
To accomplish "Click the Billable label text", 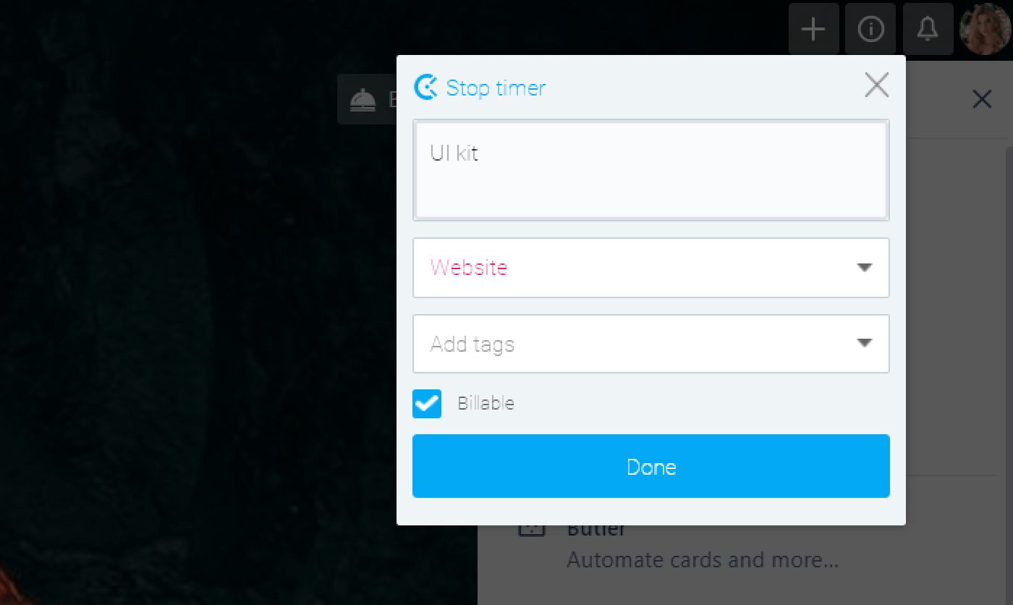I will coord(486,403).
